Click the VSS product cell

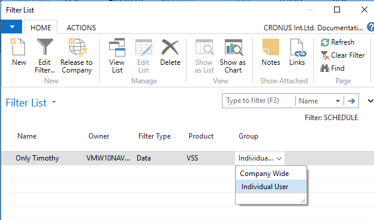[192, 158]
